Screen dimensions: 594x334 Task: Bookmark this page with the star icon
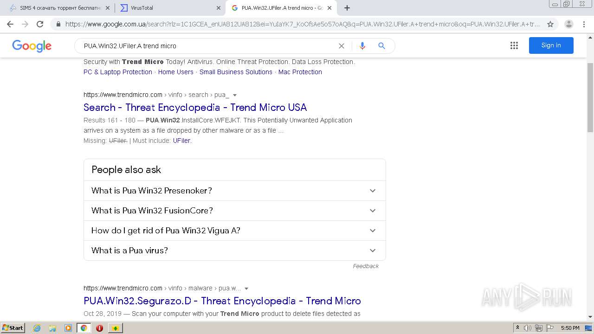pyautogui.click(x=550, y=24)
